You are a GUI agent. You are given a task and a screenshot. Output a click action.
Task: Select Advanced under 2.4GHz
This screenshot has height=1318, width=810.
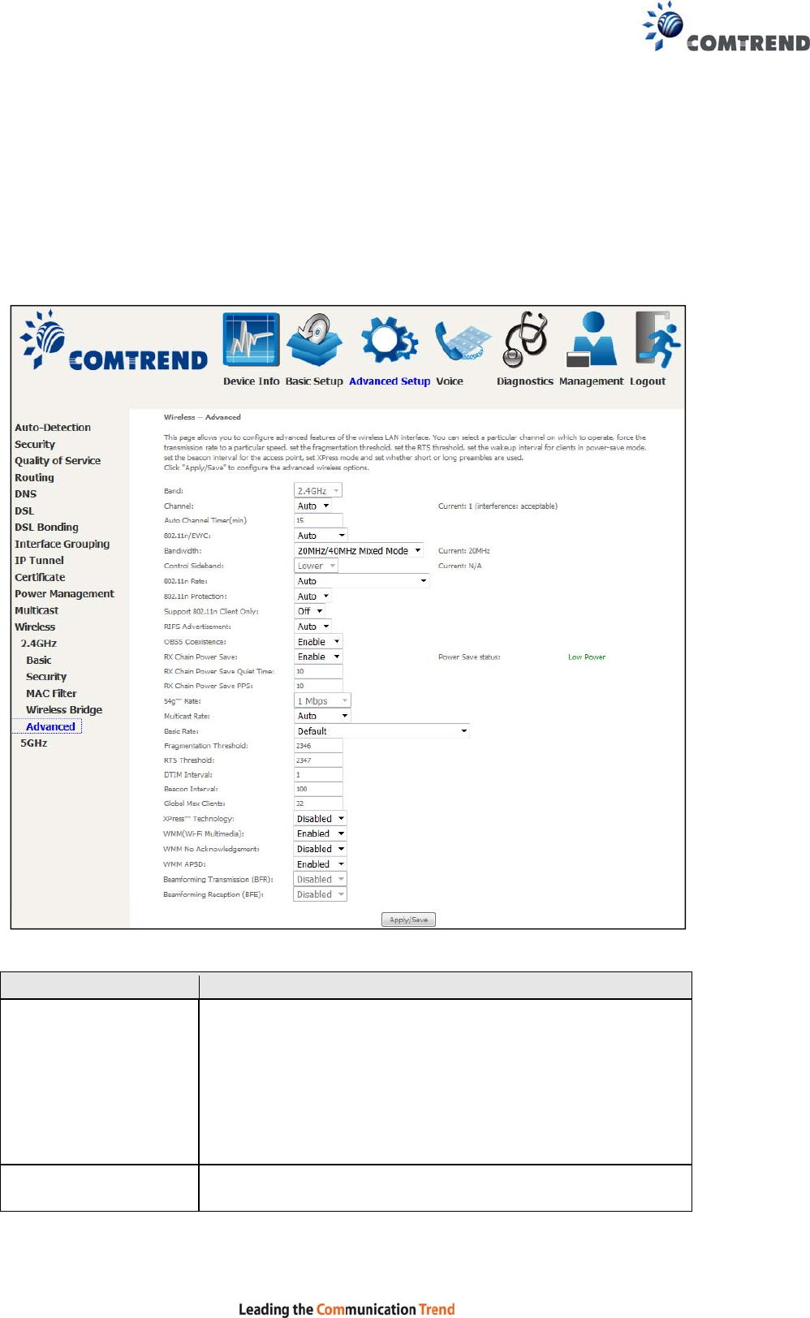point(50,727)
